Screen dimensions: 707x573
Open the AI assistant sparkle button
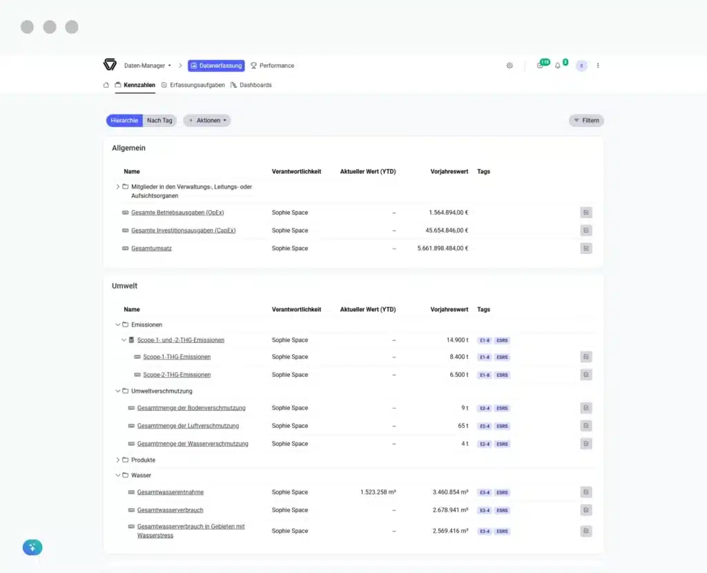point(32,547)
